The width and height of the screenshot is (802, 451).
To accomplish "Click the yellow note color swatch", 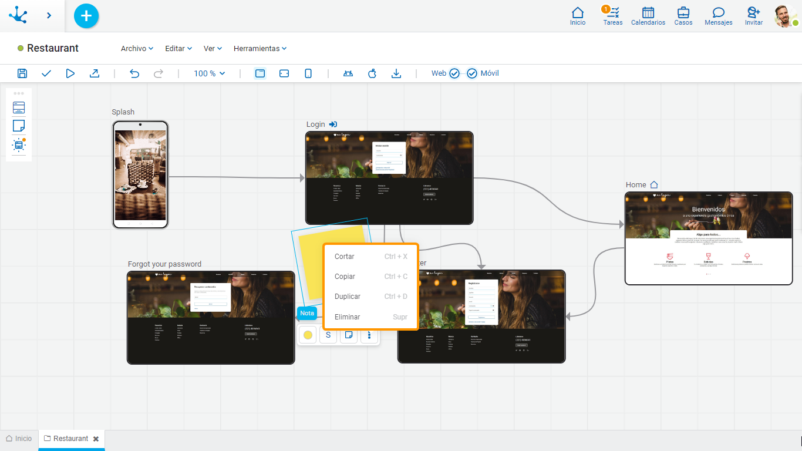I will [308, 335].
